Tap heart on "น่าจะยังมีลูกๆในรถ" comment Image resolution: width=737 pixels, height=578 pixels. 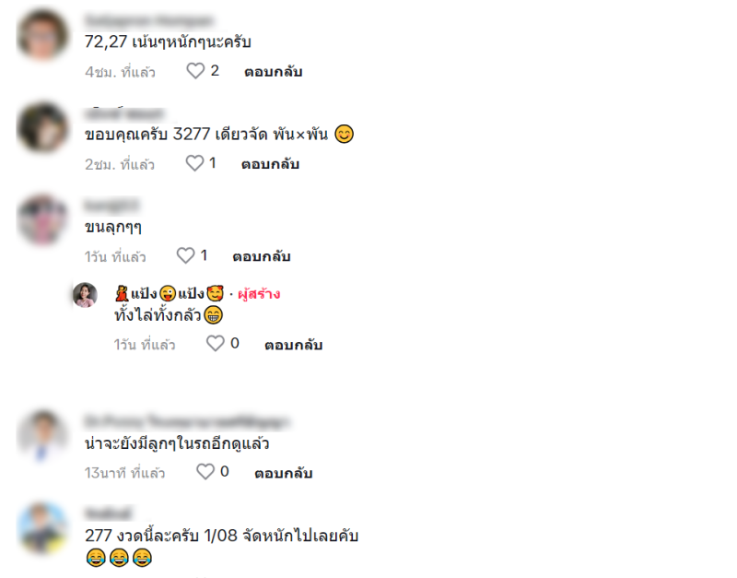click(x=205, y=472)
